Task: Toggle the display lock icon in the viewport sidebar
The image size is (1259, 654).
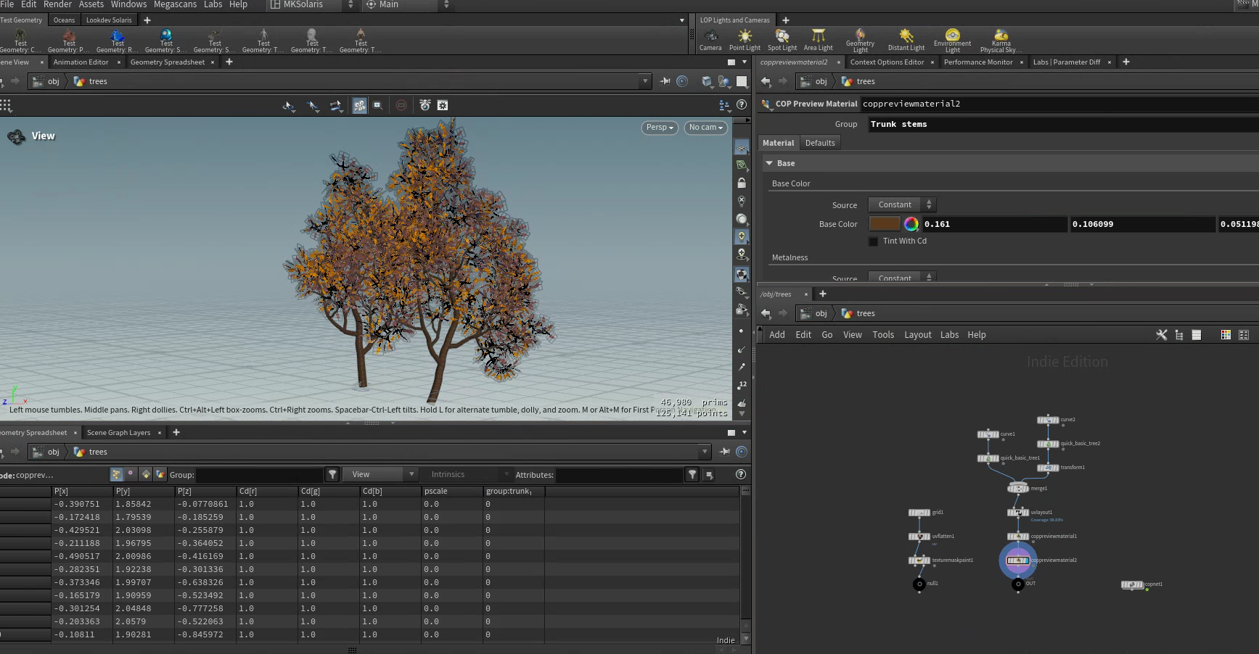Action: [741, 183]
